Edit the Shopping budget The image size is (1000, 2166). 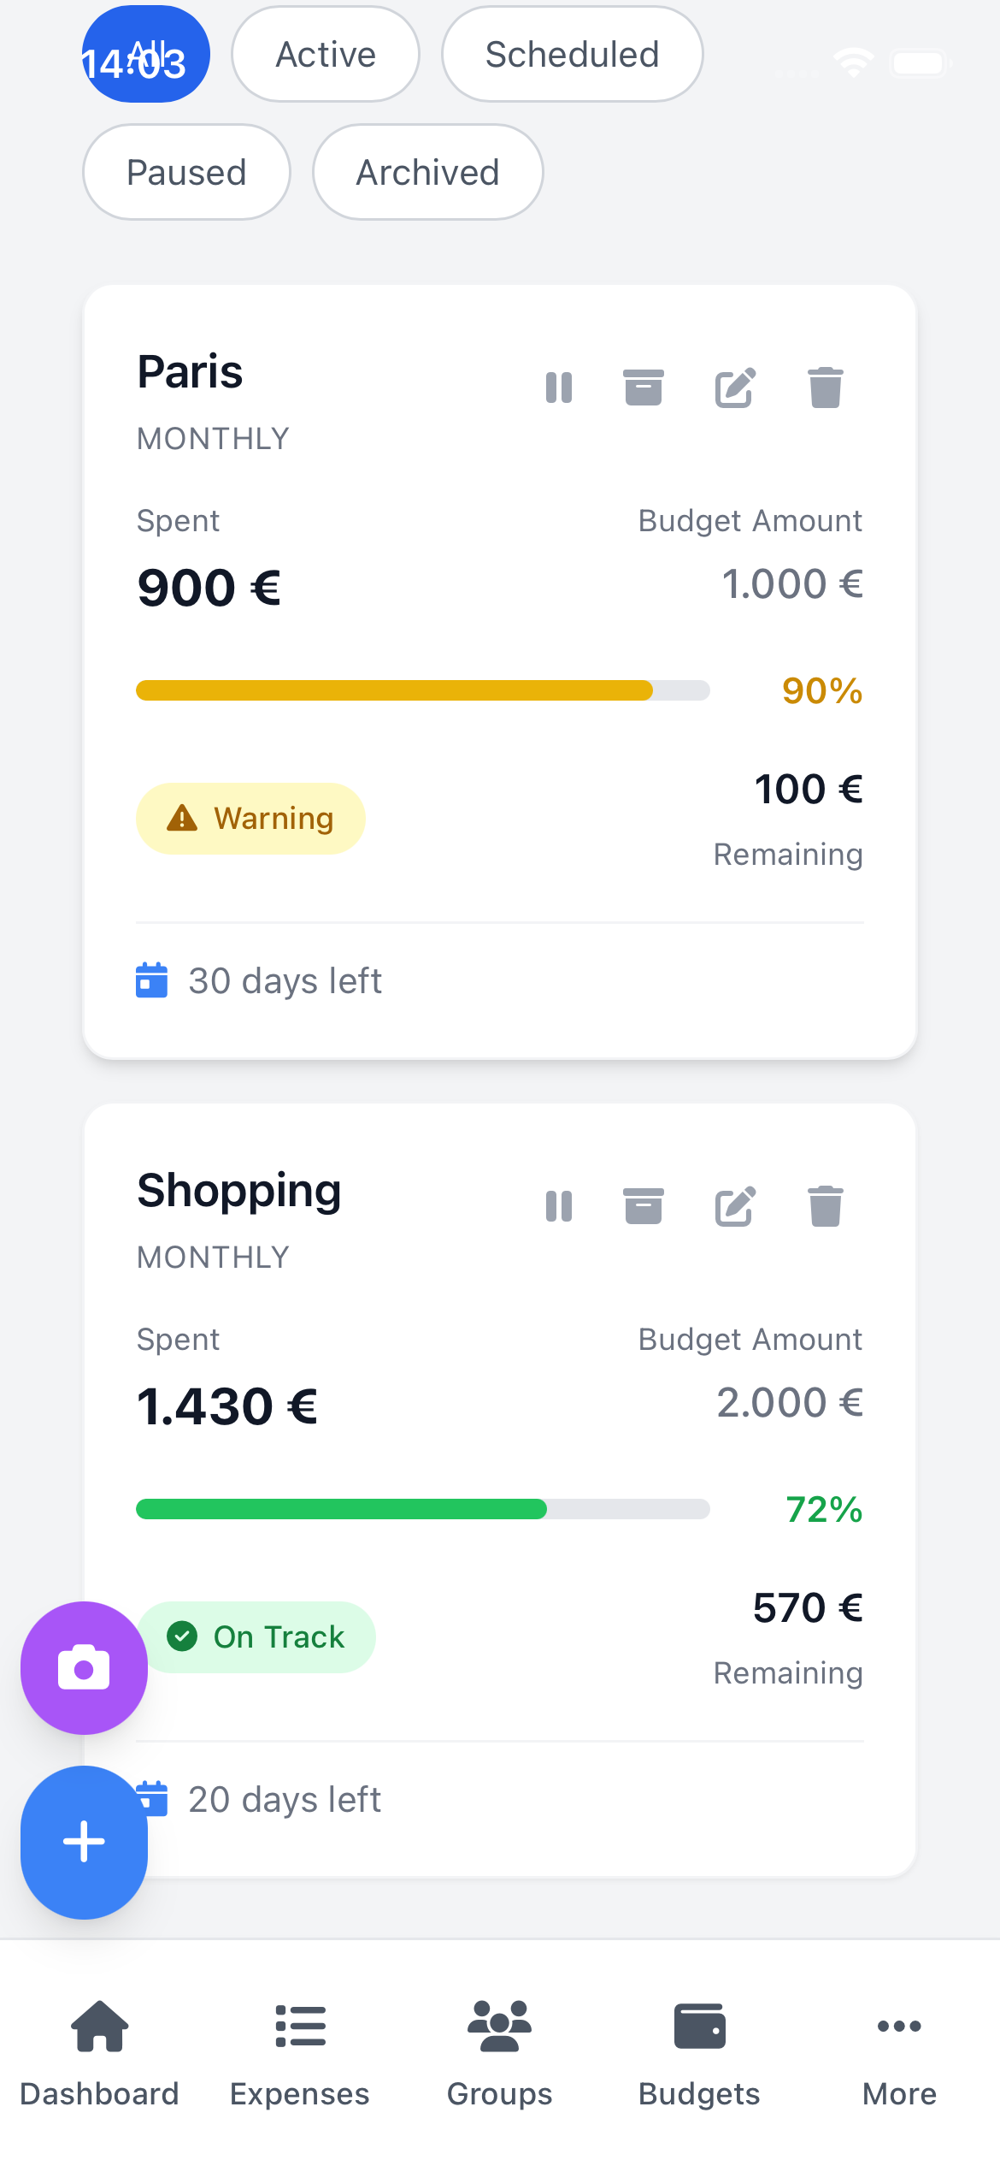point(734,1206)
